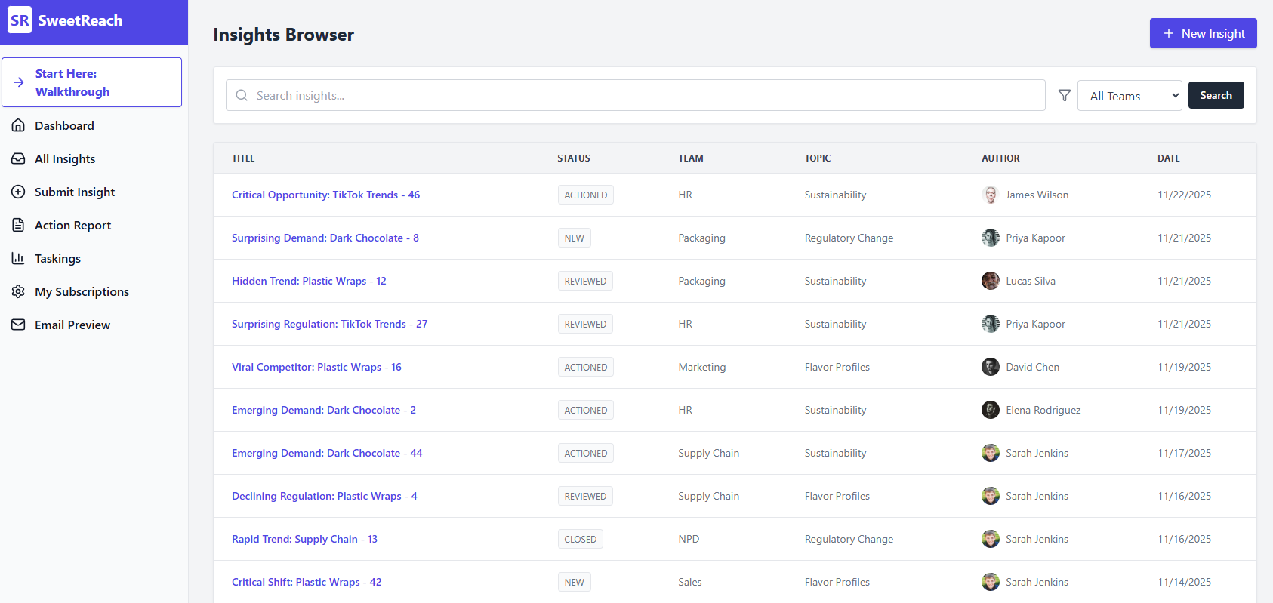Click James Wilson's avatar thumbnail

pos(990,195)
